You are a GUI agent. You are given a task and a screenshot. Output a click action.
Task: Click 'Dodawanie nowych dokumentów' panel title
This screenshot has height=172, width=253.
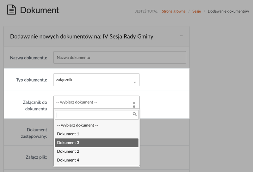click(82, 36)
